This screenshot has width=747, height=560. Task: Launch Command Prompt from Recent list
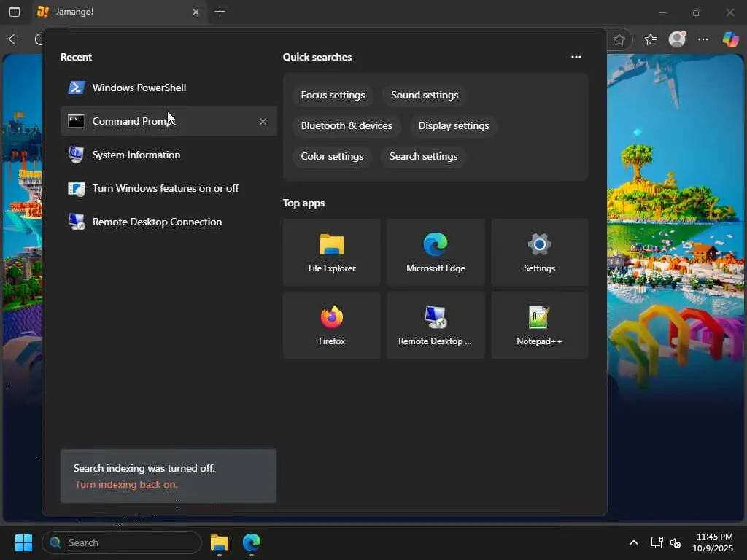tap(169, 121)
